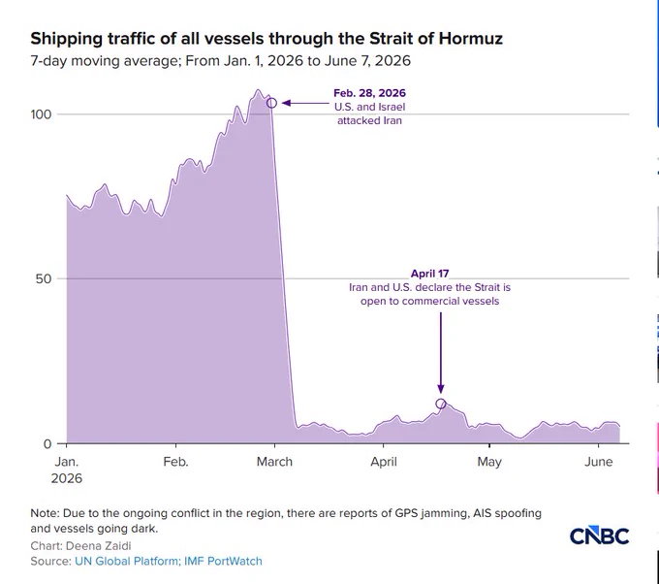
Task: Click the 100 y-axis label
Action: (41, 114)
